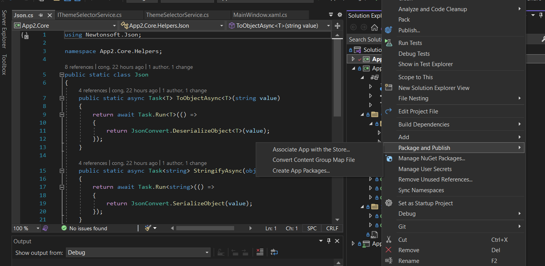Click the editor horizontal scrollbar thumb
This screenshot has height=266, width=545.
pyautogui.click(x=205, y=228)
